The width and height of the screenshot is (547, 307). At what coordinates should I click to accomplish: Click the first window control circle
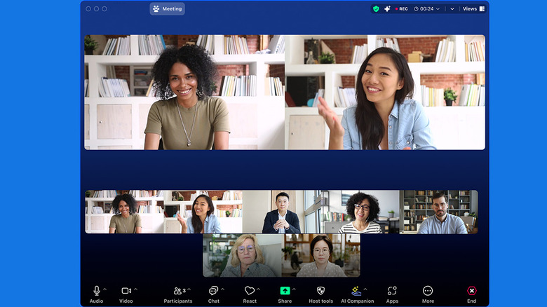coord(88,8)
